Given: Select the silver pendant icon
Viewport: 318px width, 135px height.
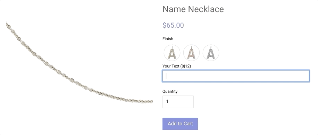Looking at the screenshot, I should [211, 53].
